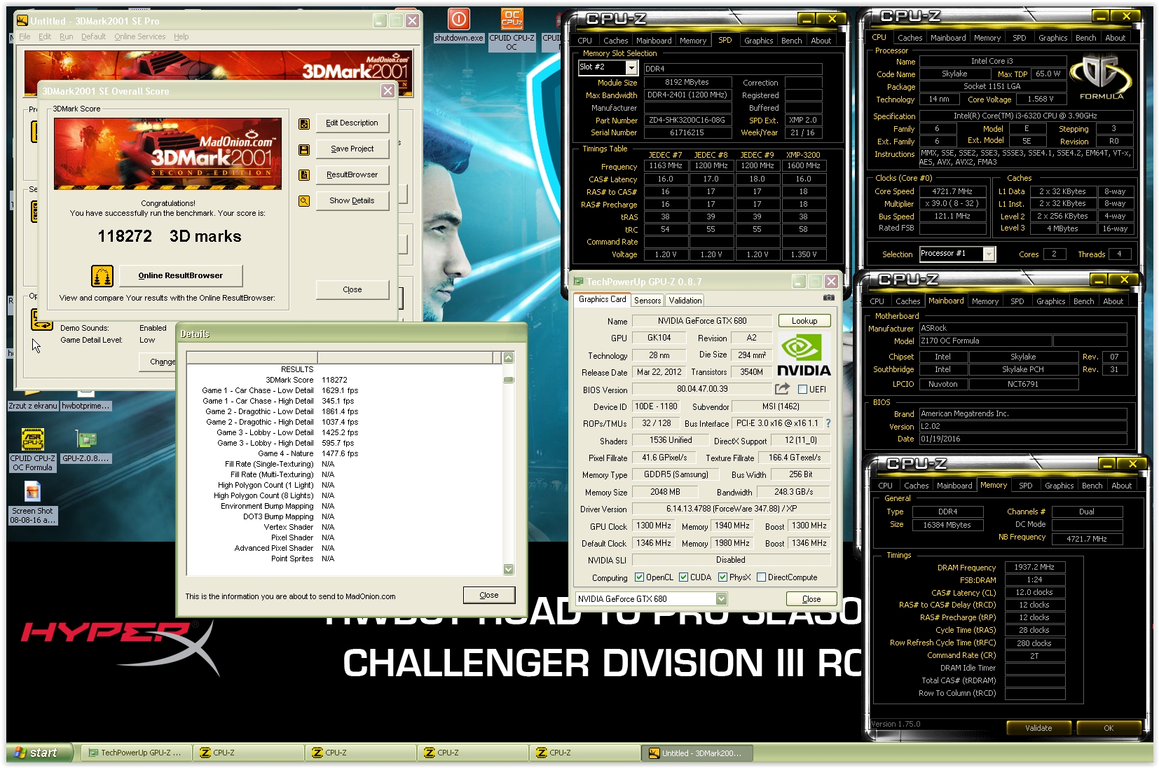1159x768 pixels.
Task: Click the Online ResultBrowser yellow icon
Action: [102, 276]
